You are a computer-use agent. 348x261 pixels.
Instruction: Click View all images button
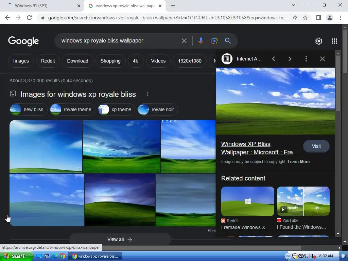120,239
